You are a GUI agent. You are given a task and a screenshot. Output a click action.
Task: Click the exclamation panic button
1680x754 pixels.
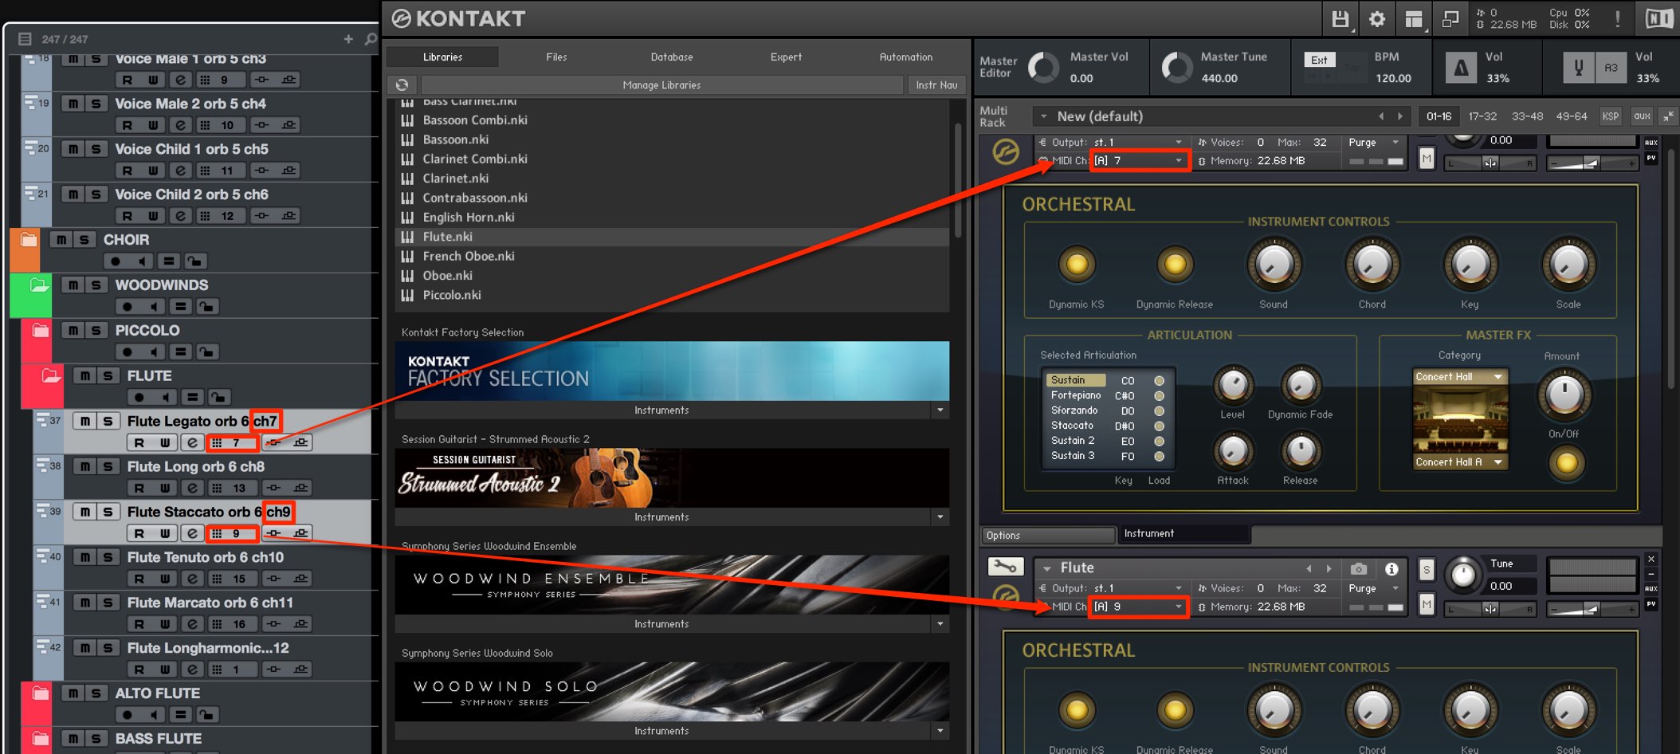tap(1617, 19)
